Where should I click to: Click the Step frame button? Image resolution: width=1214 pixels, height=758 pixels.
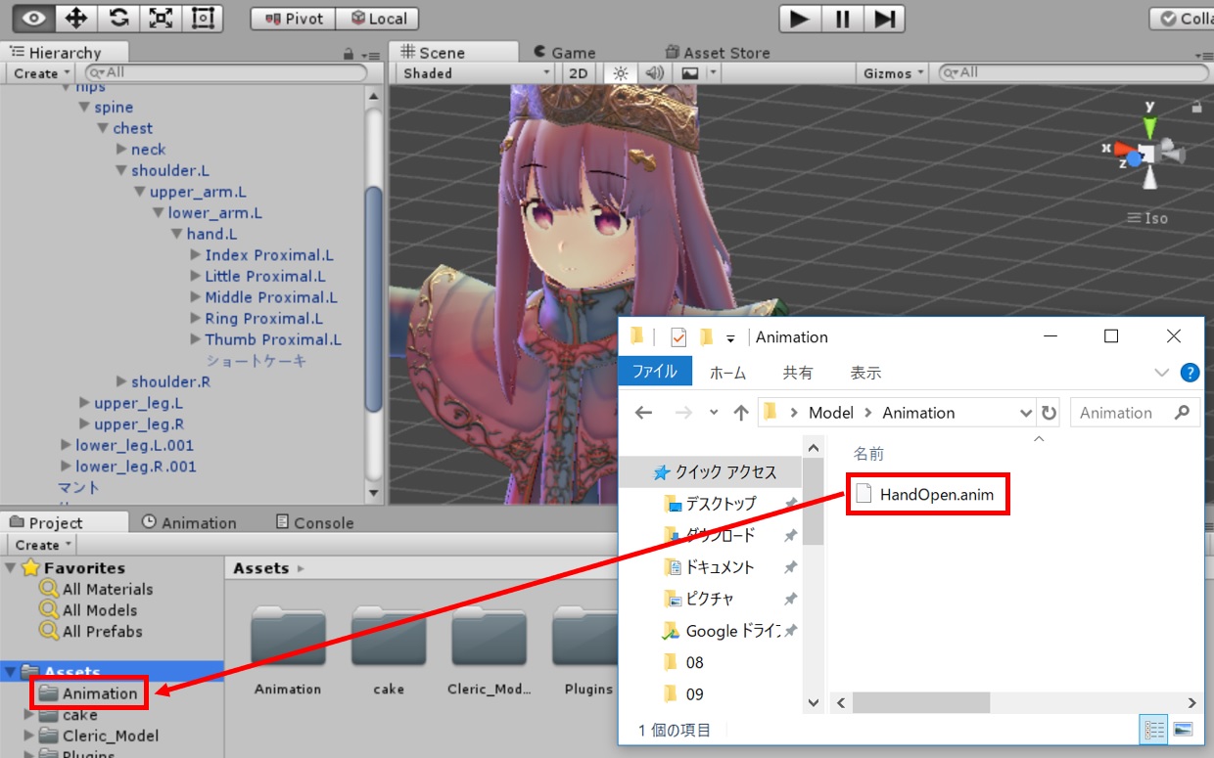point(884,19)
